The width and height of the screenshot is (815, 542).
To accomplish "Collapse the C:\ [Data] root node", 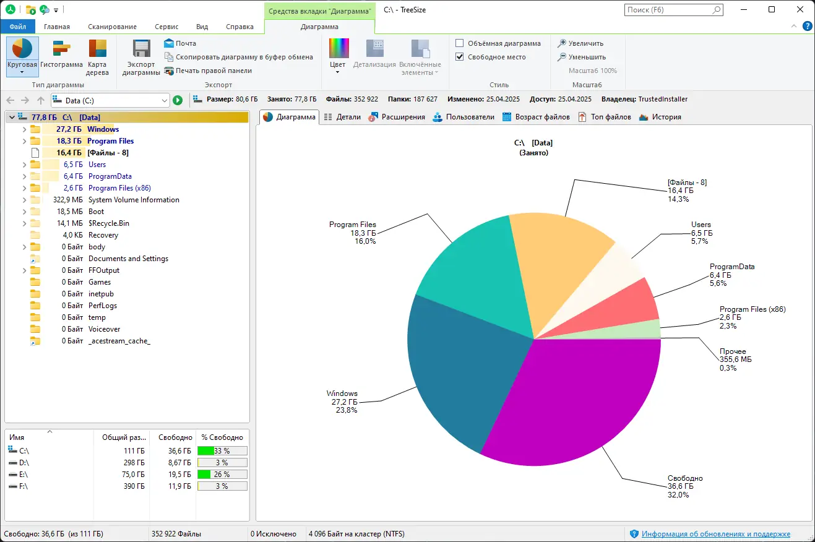I will 12,118.
